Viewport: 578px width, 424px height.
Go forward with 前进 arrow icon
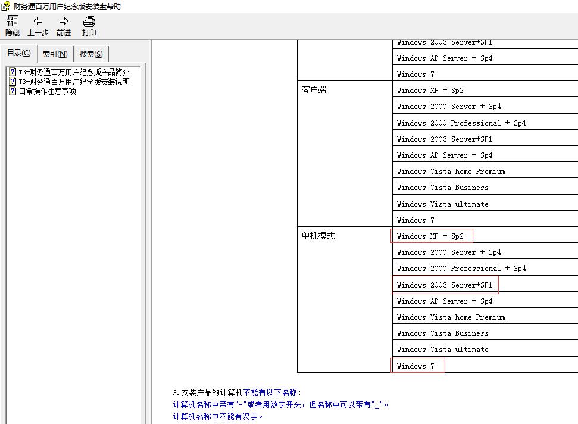[64, 21]
